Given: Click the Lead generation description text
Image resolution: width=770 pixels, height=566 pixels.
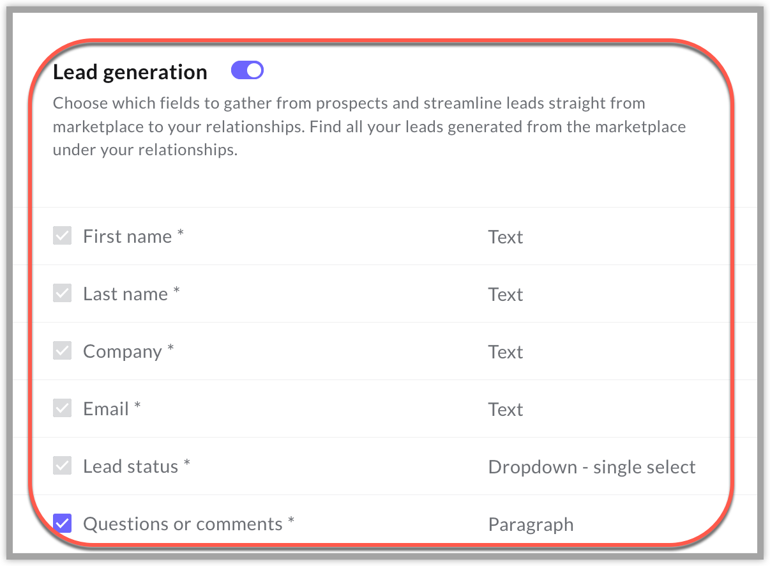Looking at the screenshot, I should pos(368,127).
